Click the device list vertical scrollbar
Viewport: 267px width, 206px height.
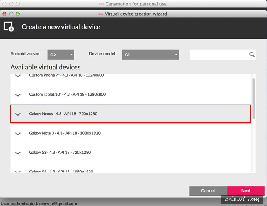click(254, 98)
